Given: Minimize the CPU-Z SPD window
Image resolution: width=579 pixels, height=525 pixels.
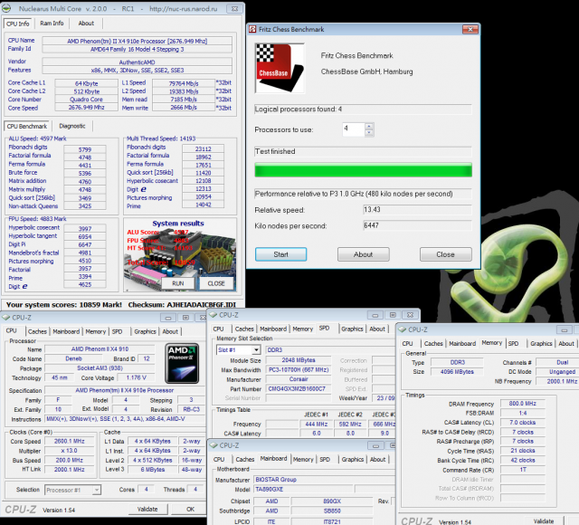Looking at the screenshot, I should point(375,315).
